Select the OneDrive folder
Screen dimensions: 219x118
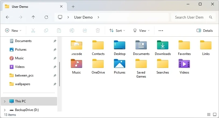pos(98,67)
